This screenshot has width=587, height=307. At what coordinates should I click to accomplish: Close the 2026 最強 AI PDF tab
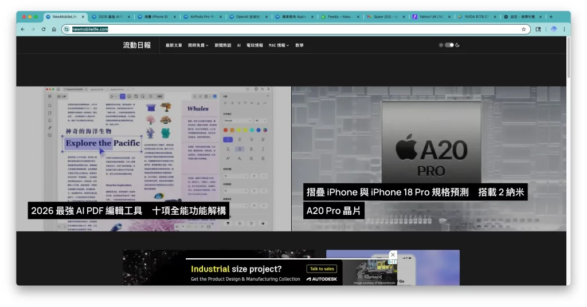[129, 17]
